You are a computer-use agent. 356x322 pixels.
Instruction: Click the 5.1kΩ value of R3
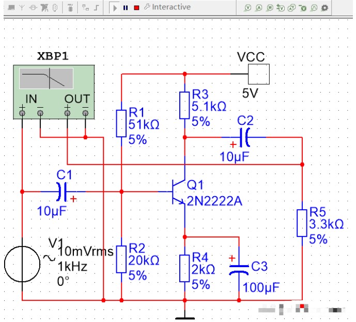(209, 106)
